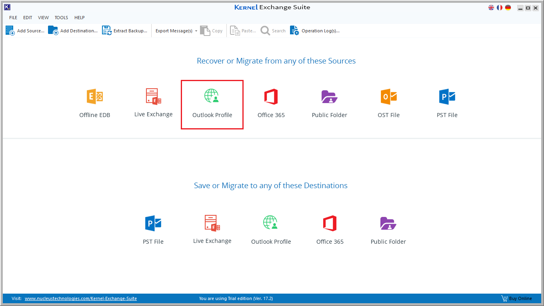Open Public Folder source option
This screenshot has width=544, height=306.
coord(330,104)
